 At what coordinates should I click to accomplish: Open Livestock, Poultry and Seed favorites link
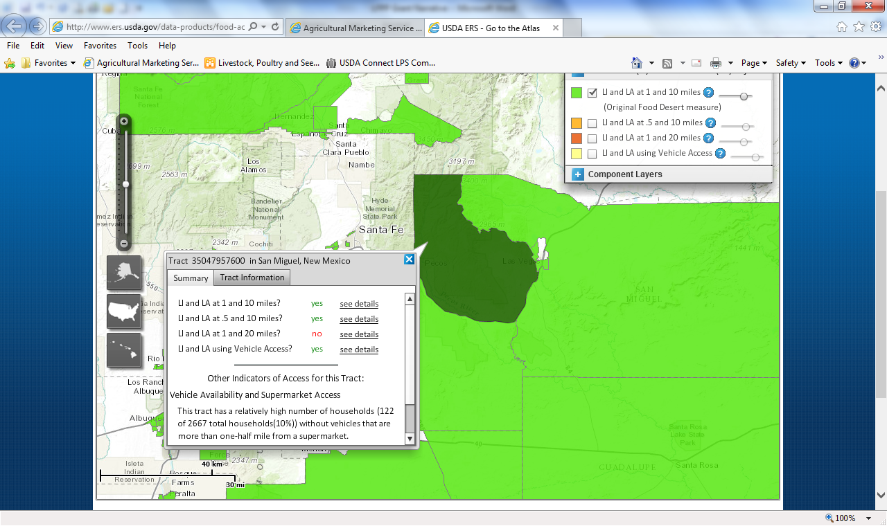(x=262, y=63)
